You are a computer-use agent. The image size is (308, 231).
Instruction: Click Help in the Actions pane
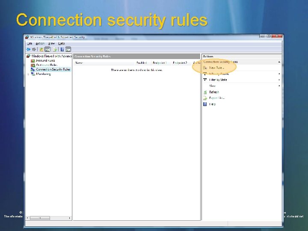[212, 104]
